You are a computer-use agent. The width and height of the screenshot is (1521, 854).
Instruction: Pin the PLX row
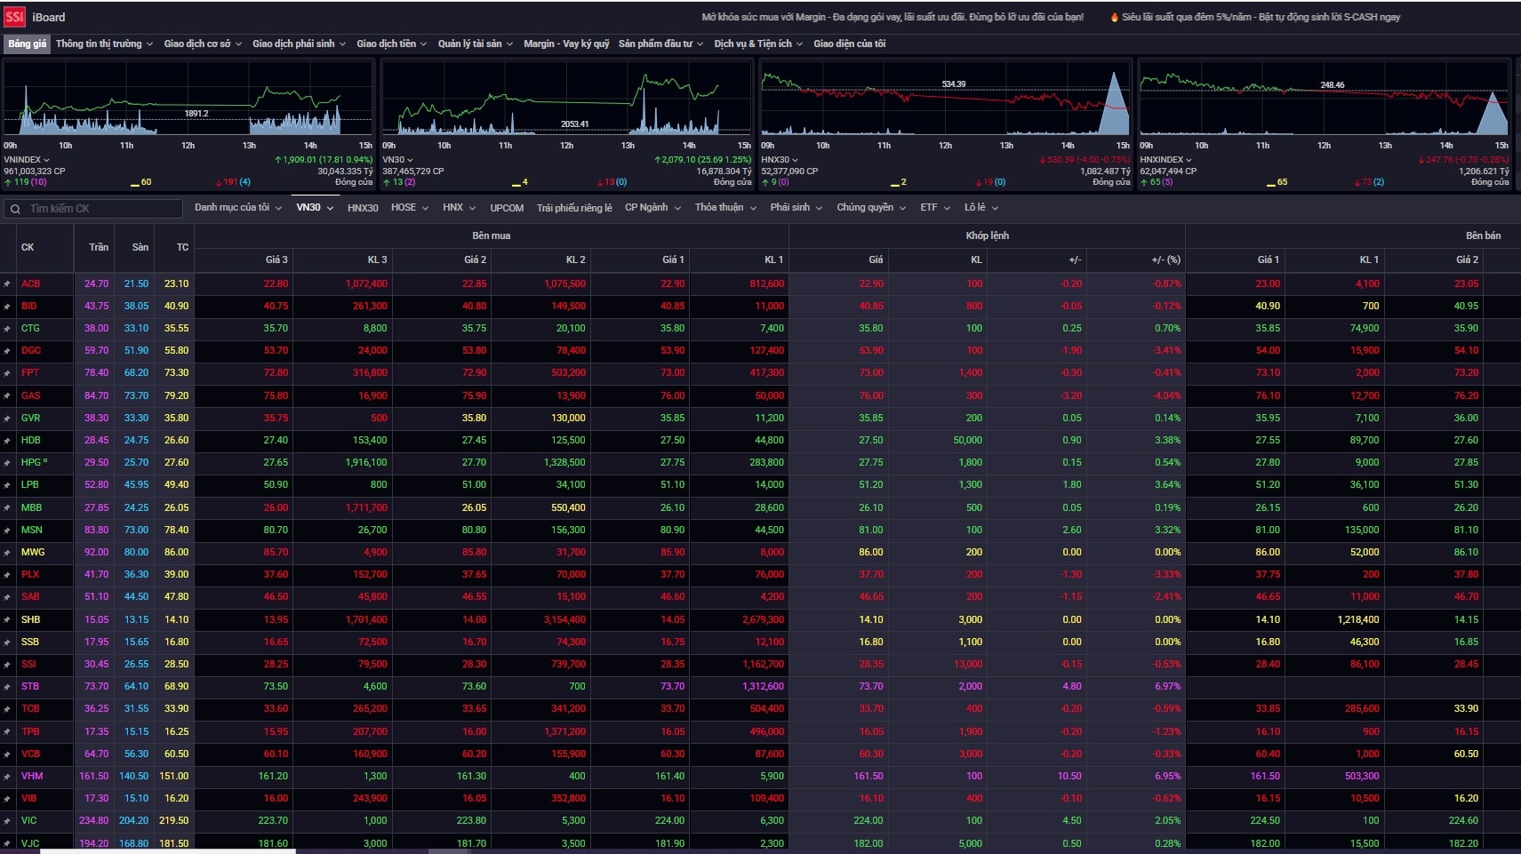[x=7, y=575]
